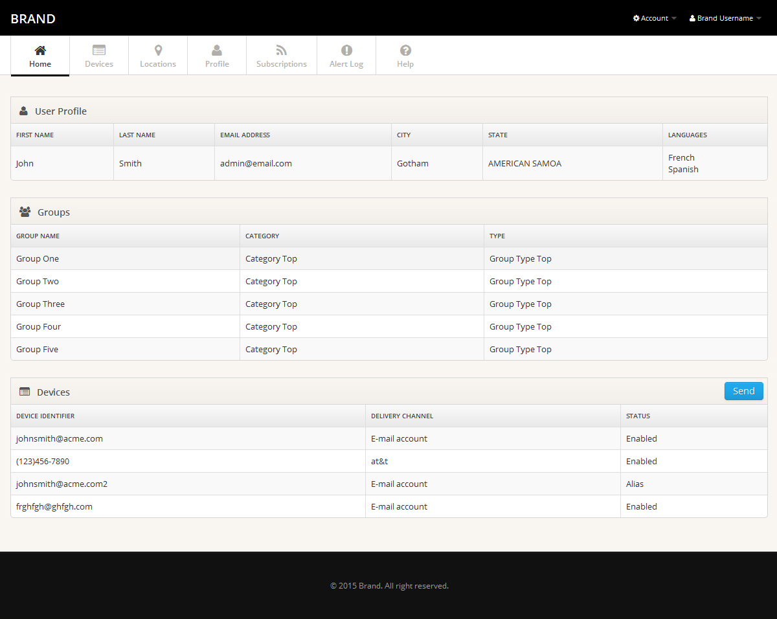
Task: Open the Account dropdown caret
Action: [x=674, y=18]
